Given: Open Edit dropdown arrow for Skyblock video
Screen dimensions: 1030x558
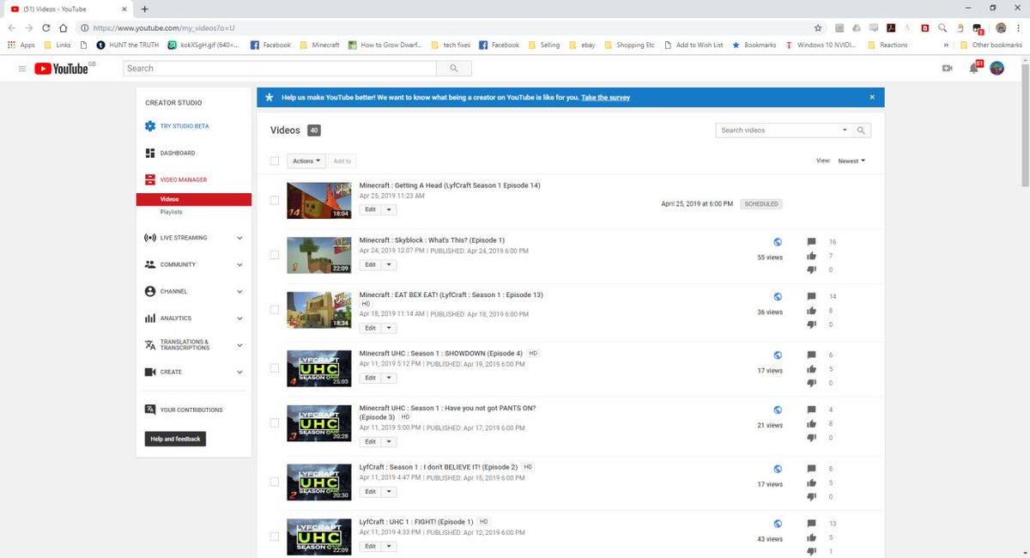Looking at the screenshot, I should pos(389,264).
